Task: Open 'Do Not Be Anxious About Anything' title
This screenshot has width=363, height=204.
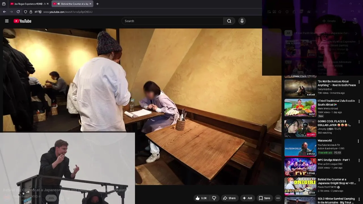Action: (337, 83)
